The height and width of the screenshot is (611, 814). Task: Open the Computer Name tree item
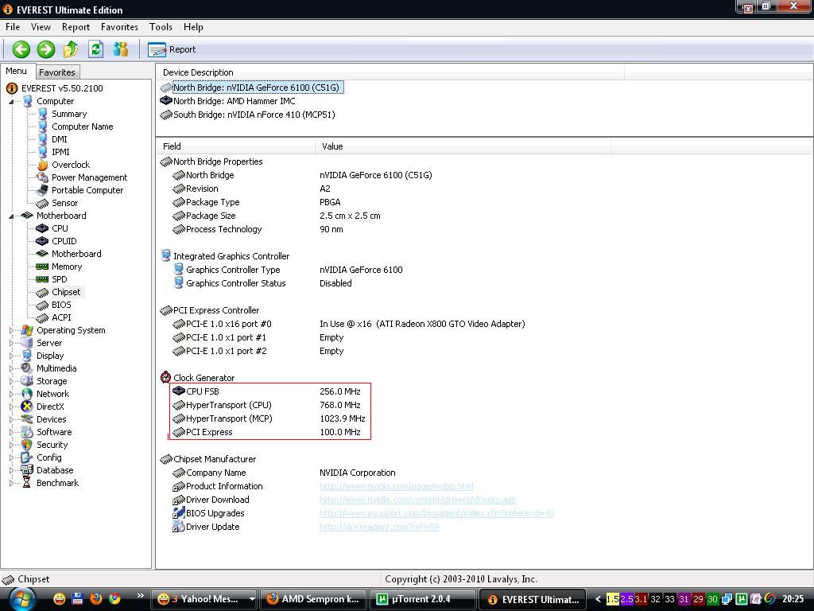pos(82,126)
